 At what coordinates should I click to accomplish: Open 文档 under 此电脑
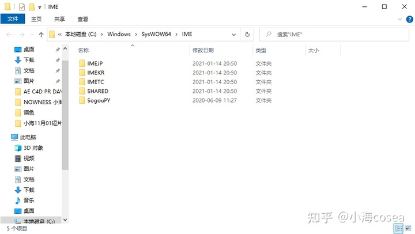tap(24, 179)
